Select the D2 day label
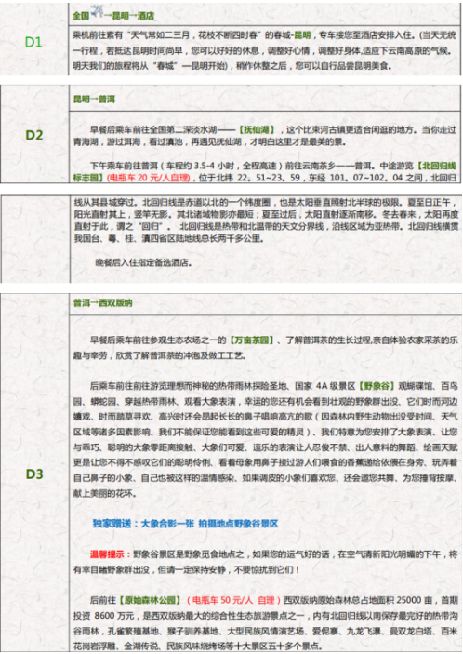 click(34, 135)
